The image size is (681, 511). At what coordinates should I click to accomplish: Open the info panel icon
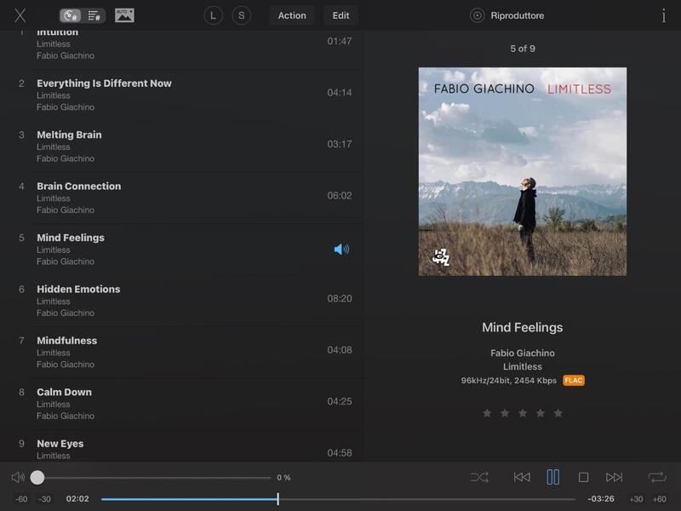[663, 15]
